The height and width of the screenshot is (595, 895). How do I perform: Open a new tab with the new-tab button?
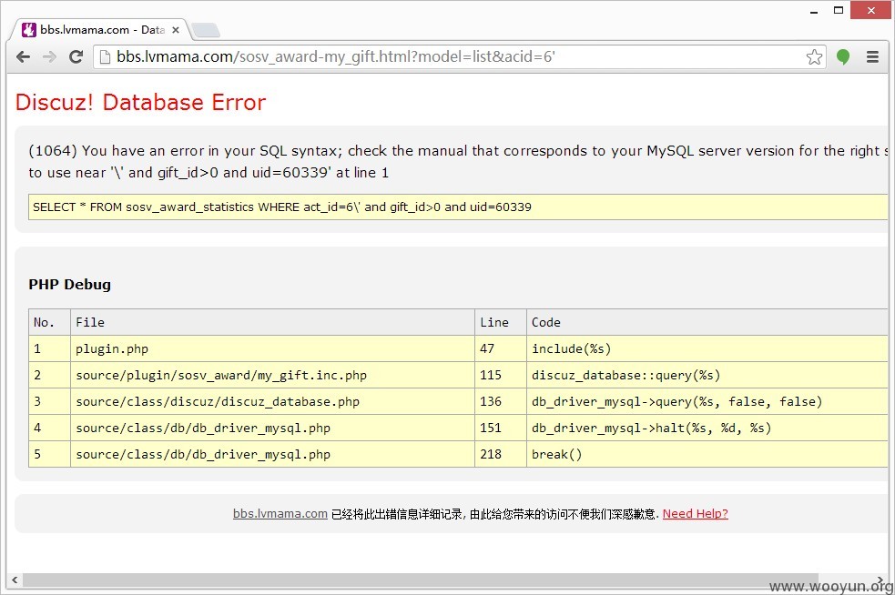[206, 30]
